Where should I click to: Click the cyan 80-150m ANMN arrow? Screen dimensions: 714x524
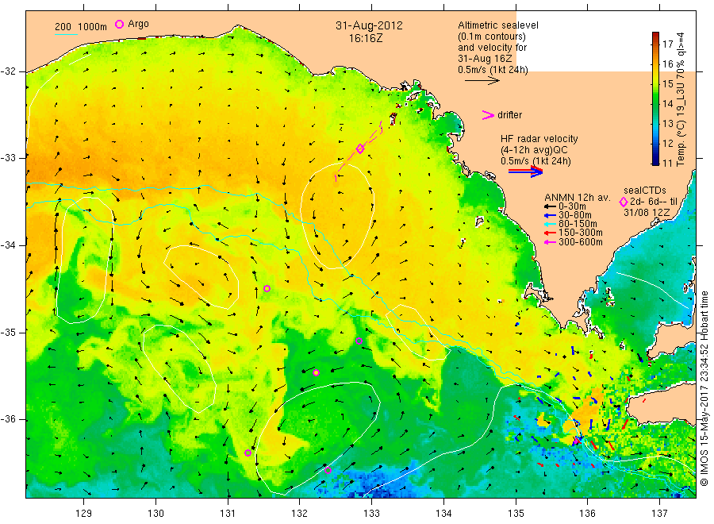(550, 224)
